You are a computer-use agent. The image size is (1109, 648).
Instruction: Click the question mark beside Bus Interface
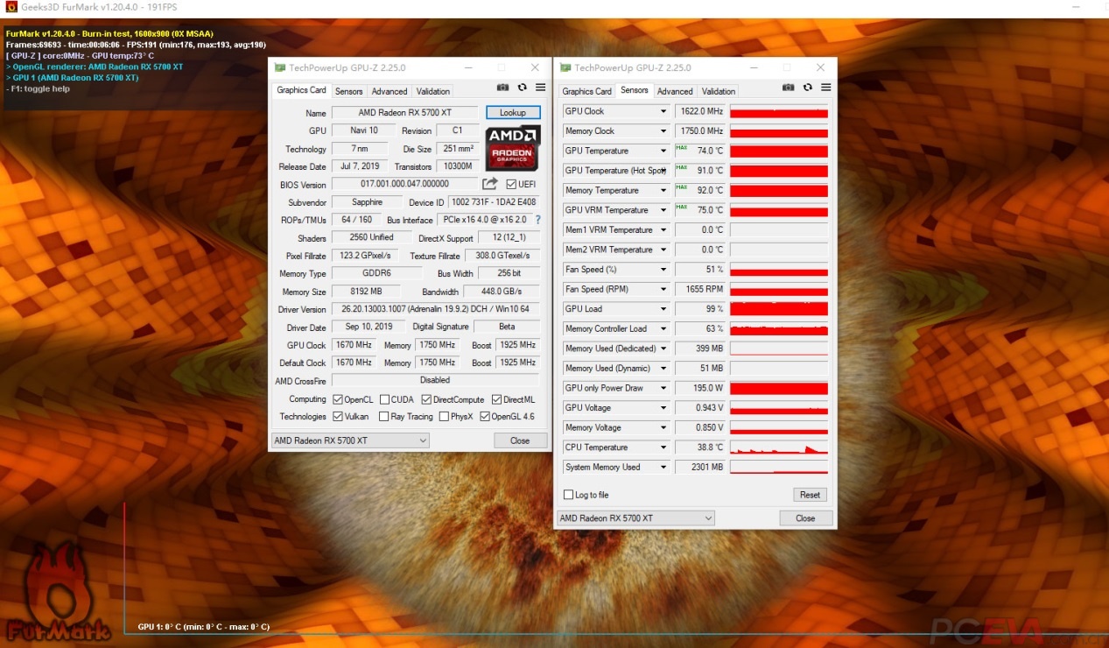click(x=537, y=220)
